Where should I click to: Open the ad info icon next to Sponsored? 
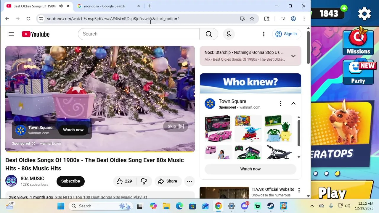(x=33, y=143)
